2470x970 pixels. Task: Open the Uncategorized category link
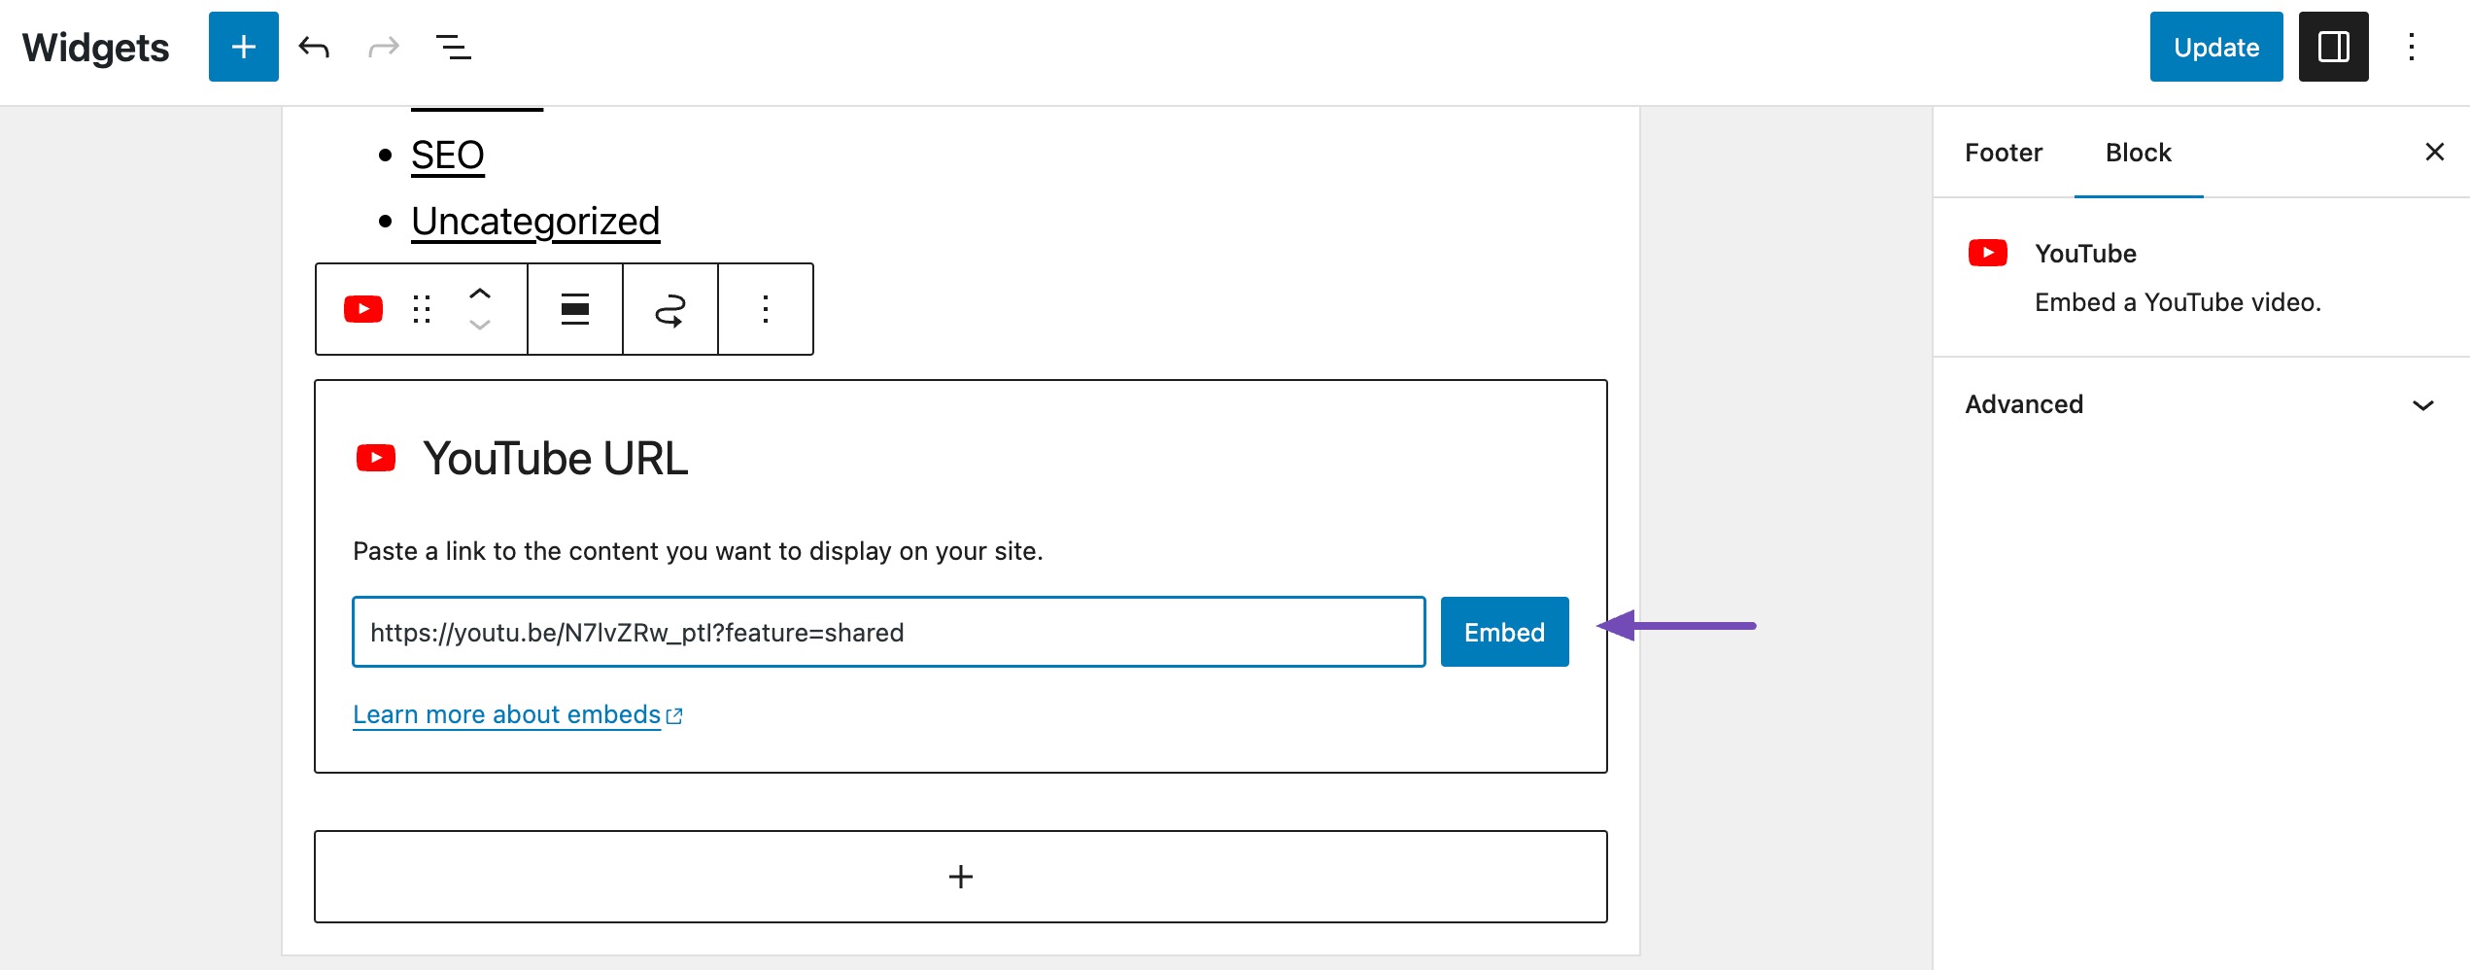click(535, 222)
